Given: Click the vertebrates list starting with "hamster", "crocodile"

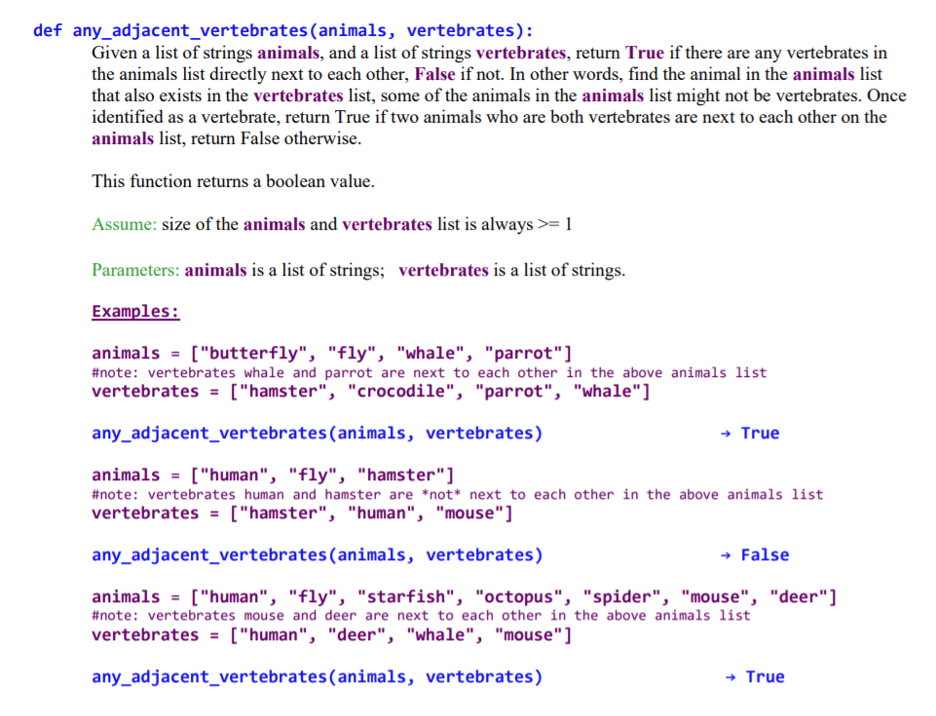Looking at the screenshot, I should 371,392.
